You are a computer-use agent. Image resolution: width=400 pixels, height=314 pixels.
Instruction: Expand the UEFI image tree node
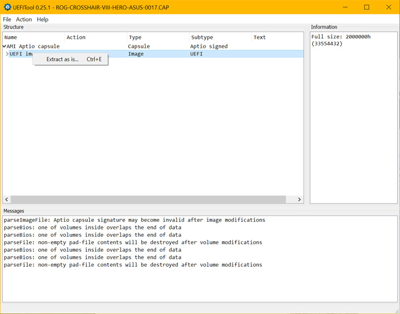[x=7, y=54]
